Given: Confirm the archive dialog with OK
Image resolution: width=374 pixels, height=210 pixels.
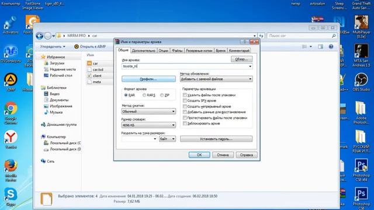Looking at the screenshot, I should (x=199, y=155).
